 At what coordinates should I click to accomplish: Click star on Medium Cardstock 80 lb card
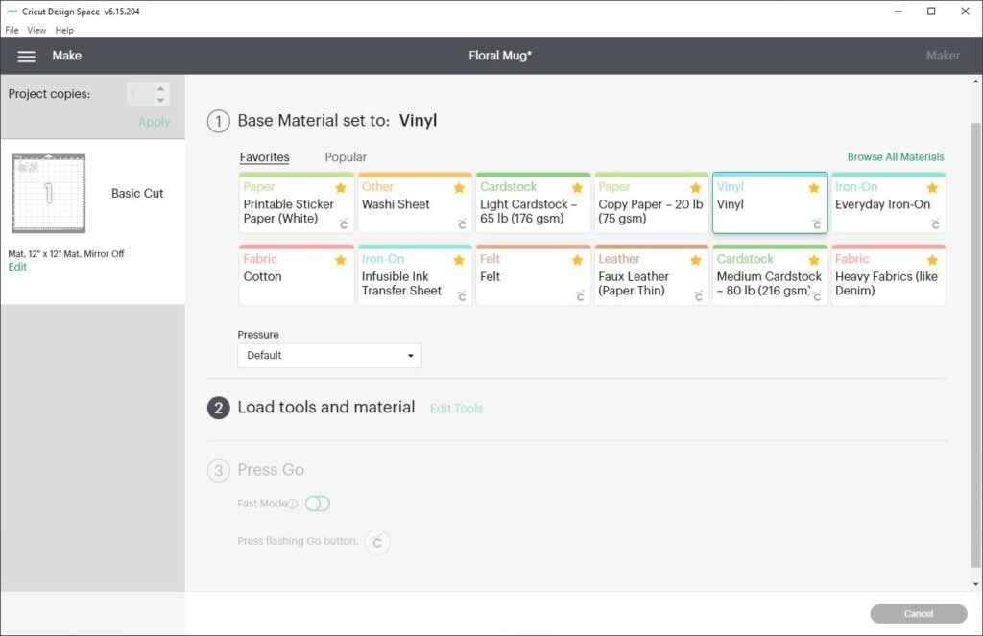point(814,260)
